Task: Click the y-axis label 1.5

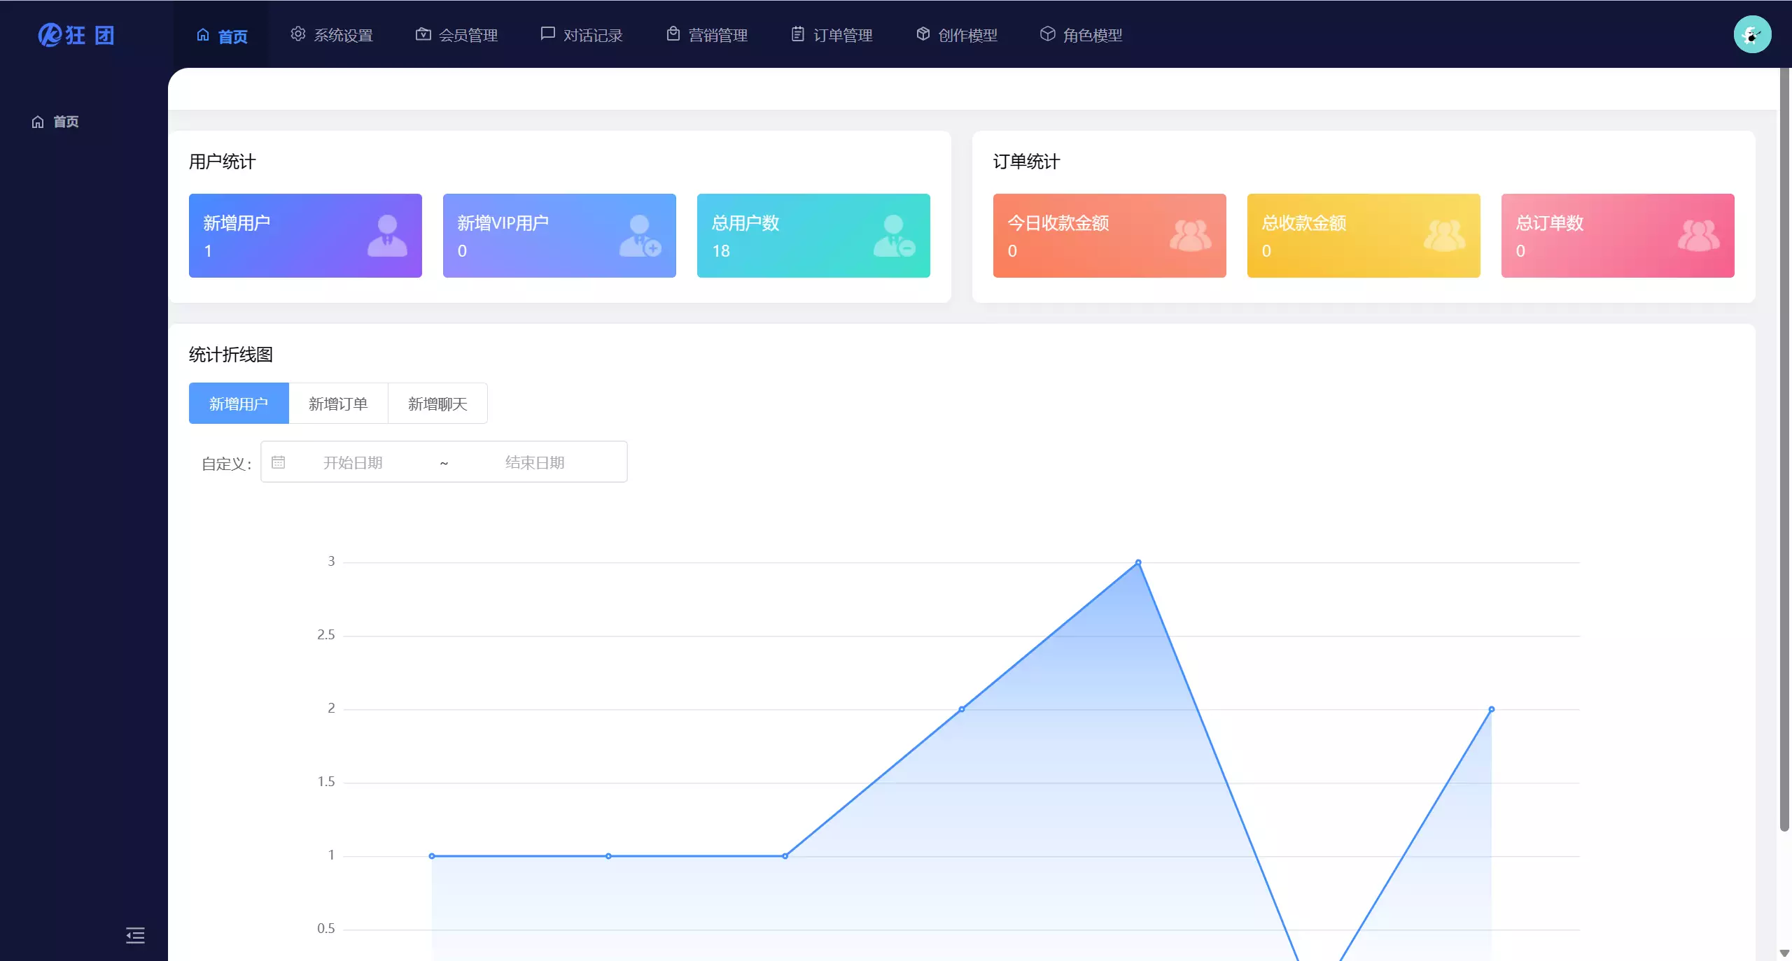Action: [326, 781]
